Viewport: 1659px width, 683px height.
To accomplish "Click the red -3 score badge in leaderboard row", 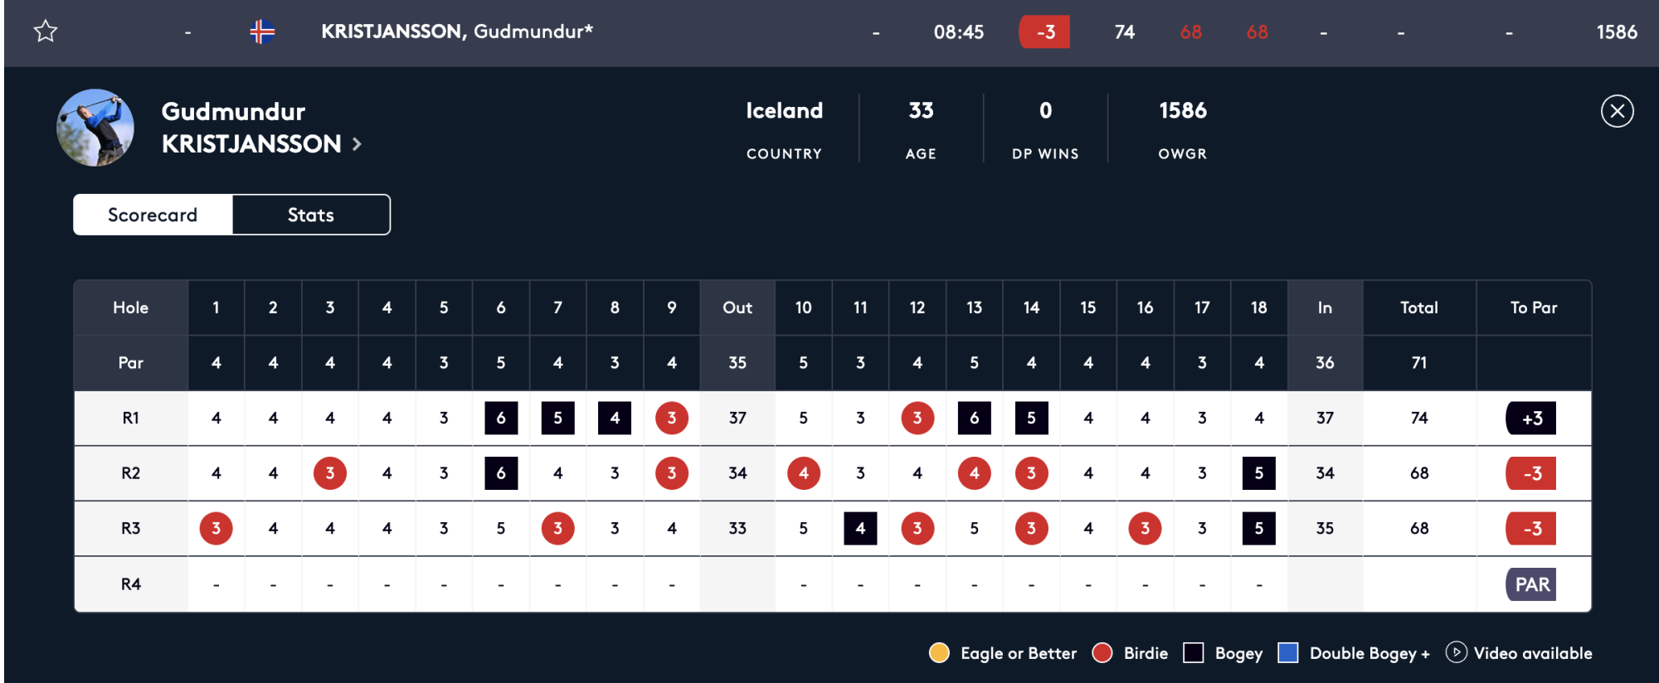I will pyautogui.click(x=1044, y=32).
